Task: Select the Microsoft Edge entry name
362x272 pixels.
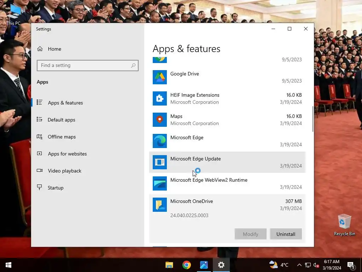Action: (187, 138)
